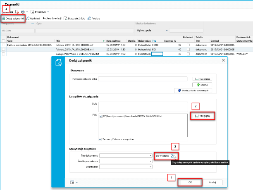Click the Status wysyłki column header
This screenshot has height=193, width=253.
244,41
